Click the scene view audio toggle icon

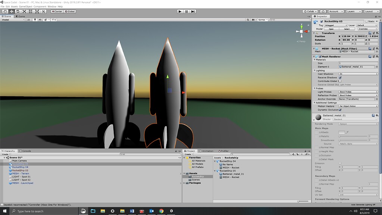[x=40, y=20]
